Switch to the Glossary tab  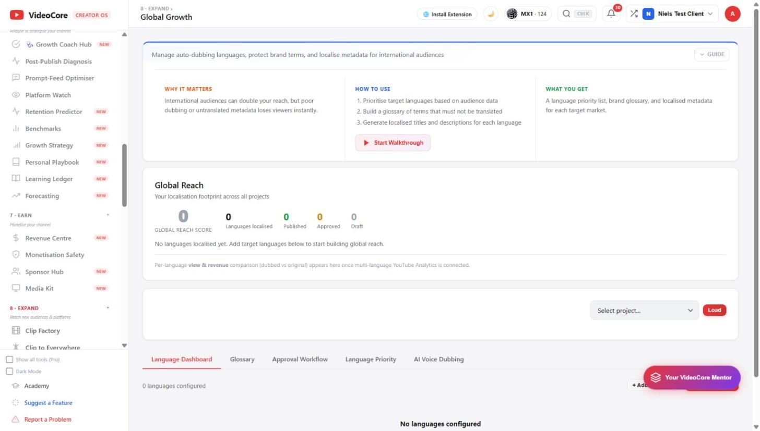pyautogui.click(x=242, y=359)
